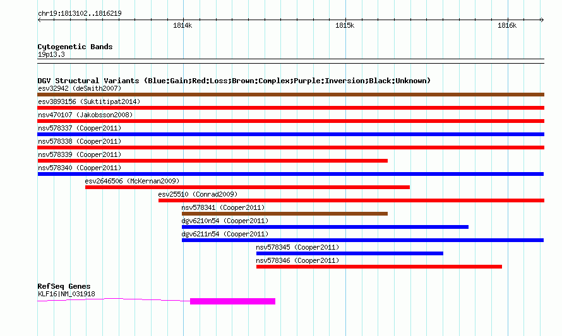Click the red esv3893156 loss bar
Image resolution: width=562 pixels, height=336 pixels.
(290, 108)
